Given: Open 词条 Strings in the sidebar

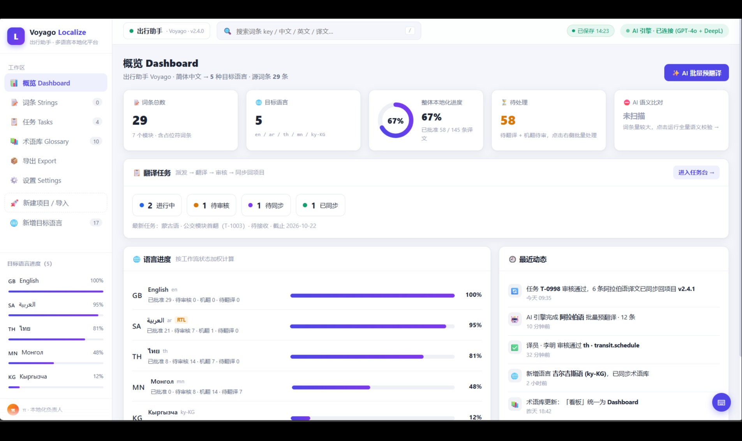Looking at the screenshot, I should coord(56,102).
